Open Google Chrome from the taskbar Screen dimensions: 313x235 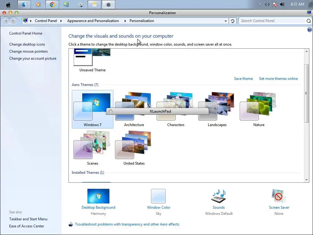pyautogui.click(x=52, y=4)
